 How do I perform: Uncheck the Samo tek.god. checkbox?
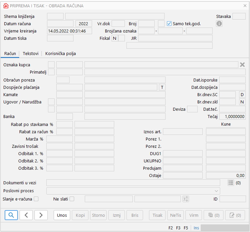(169, 24)
